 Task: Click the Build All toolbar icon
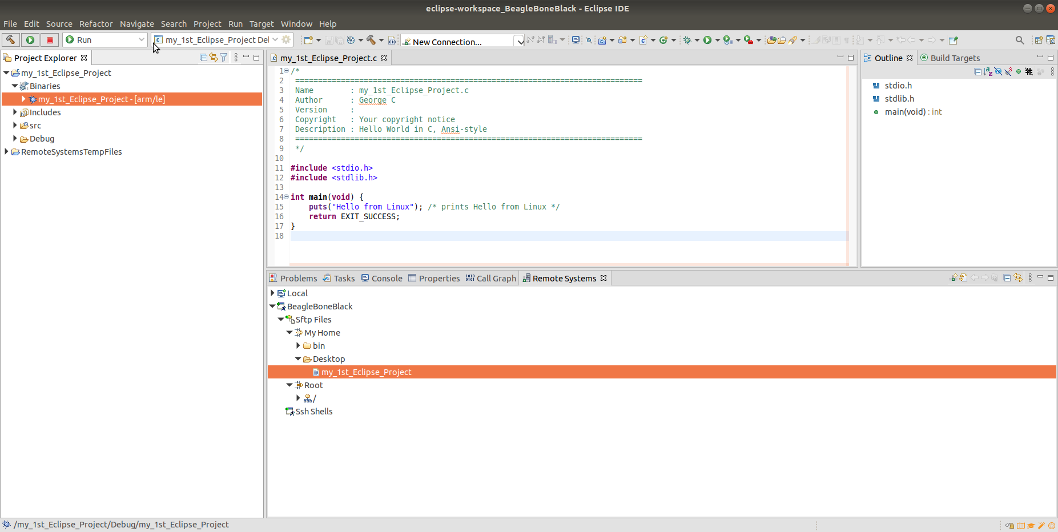tap(371, 40)
